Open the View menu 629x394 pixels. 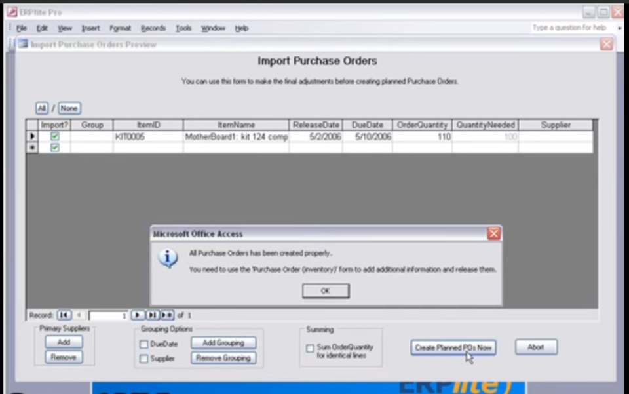65,28
